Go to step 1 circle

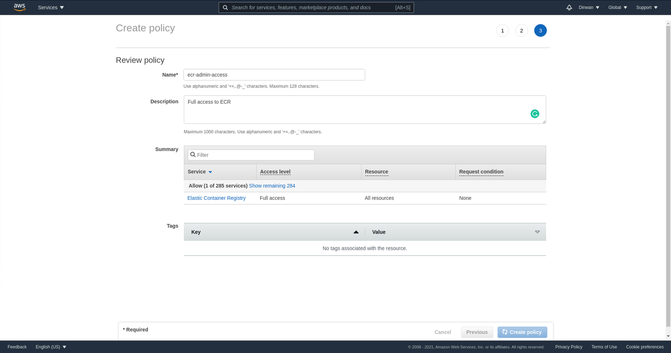click(502, 30)
